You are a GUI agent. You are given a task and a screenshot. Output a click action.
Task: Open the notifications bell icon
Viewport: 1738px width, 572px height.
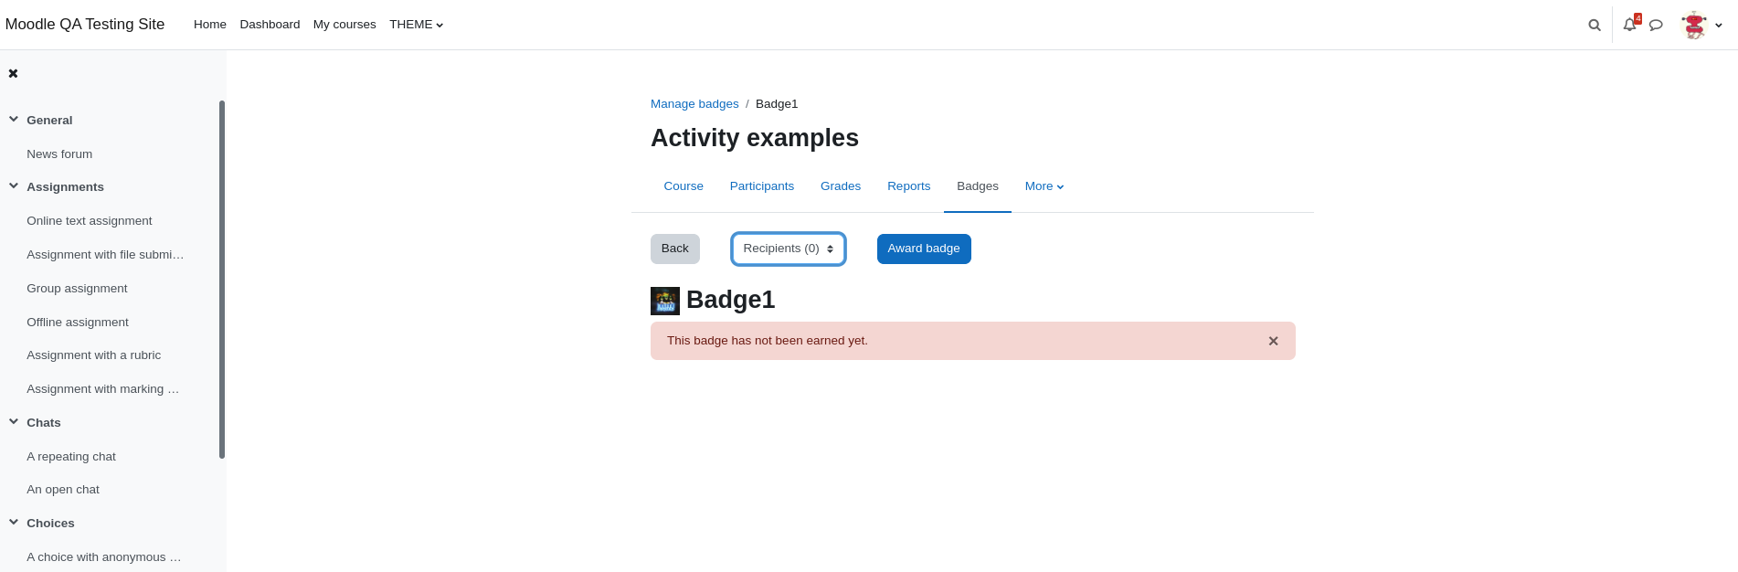(x=1629, y=25)
